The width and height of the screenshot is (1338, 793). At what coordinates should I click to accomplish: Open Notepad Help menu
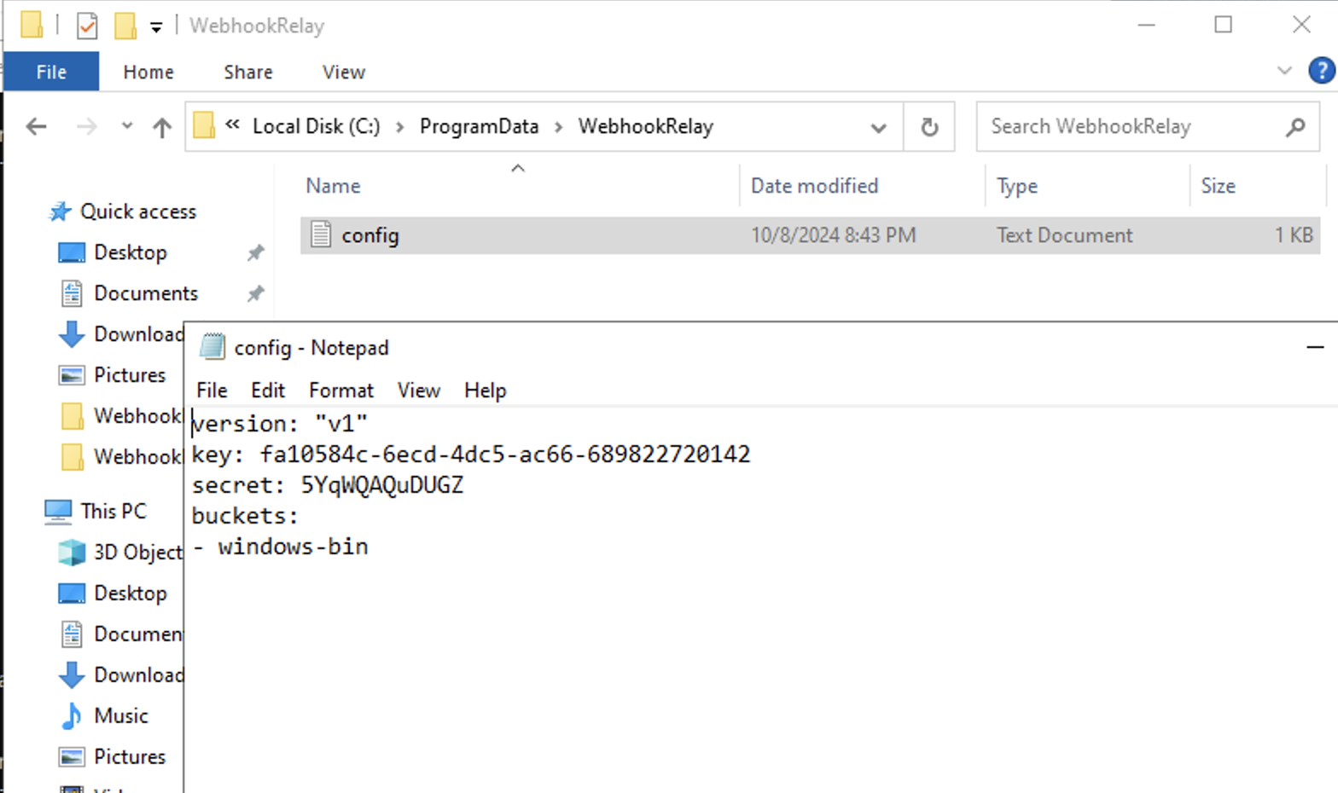[x=486, y=391]
